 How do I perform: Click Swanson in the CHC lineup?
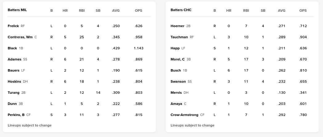click(178, 81)
